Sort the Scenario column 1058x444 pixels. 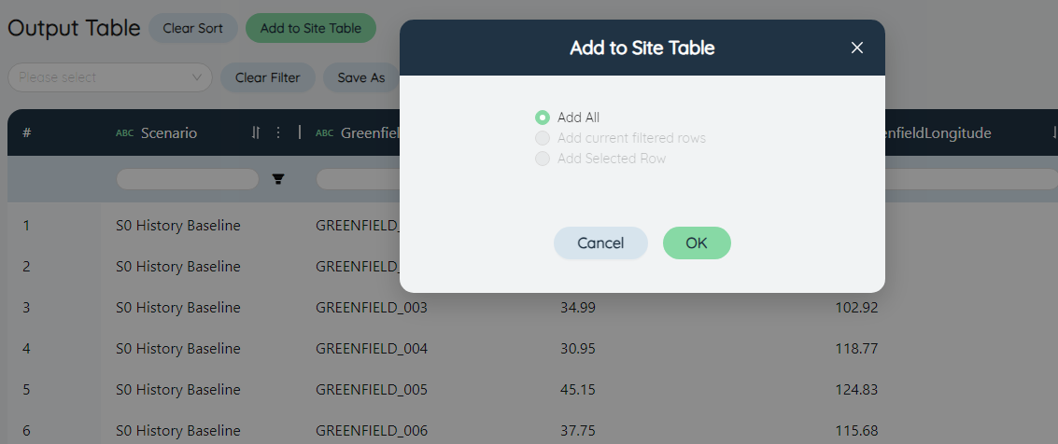pyautogui.click(x=255, y=132)
